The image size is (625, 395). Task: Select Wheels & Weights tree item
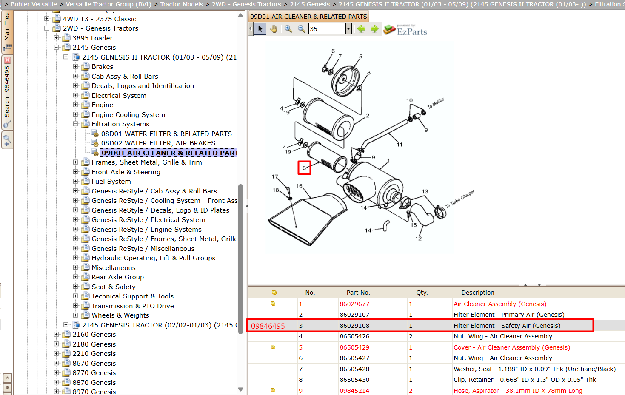tap(120, 315)
